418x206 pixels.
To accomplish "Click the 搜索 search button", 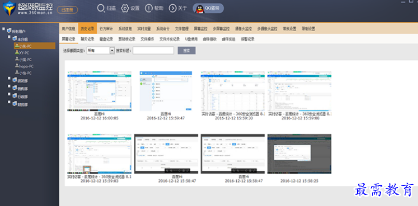I will click(x=186, y=50).
